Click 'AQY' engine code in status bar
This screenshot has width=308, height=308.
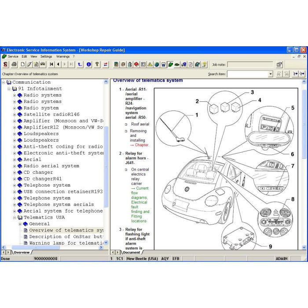tap(165, 259)
